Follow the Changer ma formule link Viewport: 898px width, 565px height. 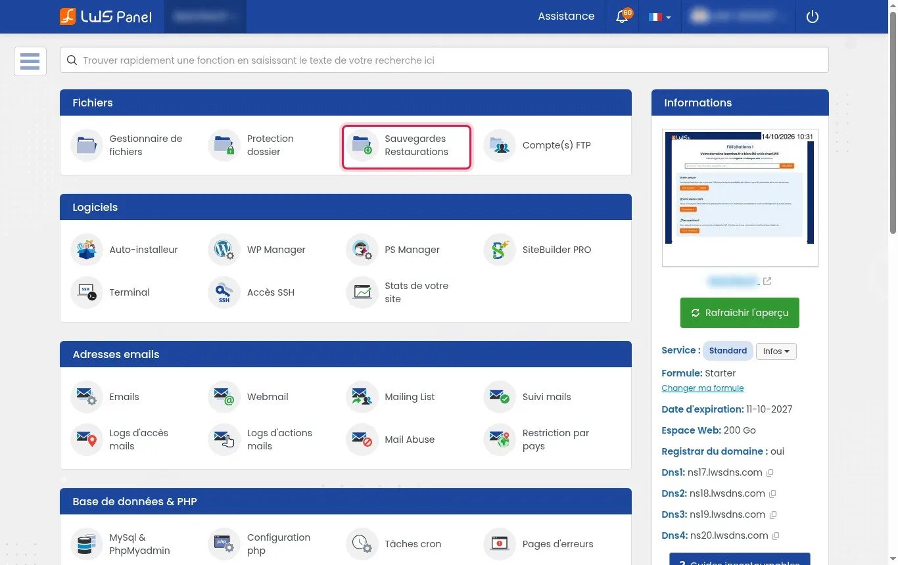pos(703,388)
